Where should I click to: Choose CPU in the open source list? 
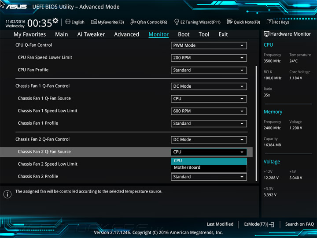point(209,161)
